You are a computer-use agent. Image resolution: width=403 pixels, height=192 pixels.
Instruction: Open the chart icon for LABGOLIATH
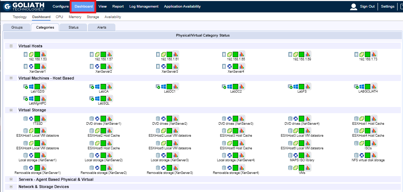coord(374,87)
